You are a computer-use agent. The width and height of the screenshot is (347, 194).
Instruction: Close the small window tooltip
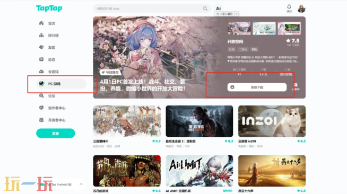pos(236,14)
